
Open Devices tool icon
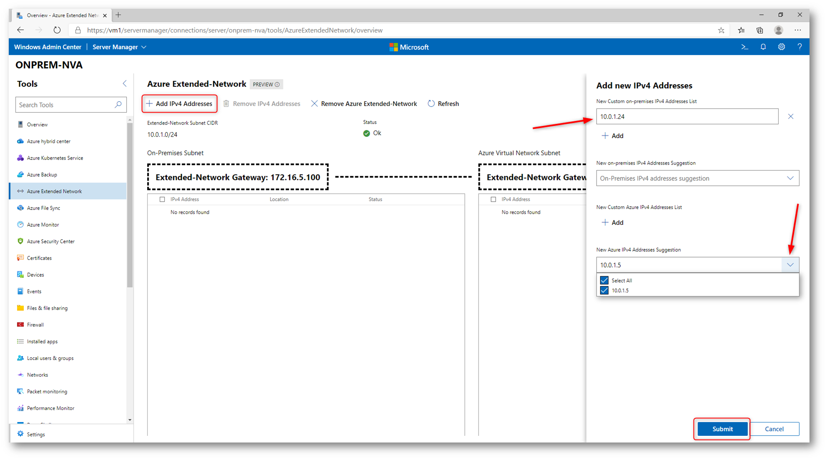20,274
